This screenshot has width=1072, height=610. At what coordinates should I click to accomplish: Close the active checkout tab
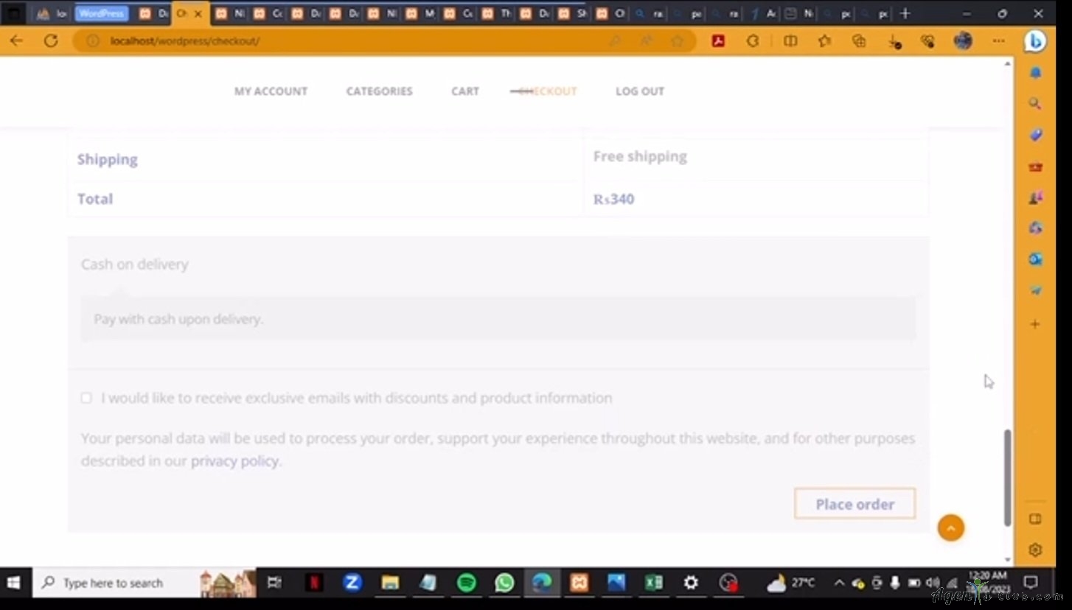(x=198, y=13)
